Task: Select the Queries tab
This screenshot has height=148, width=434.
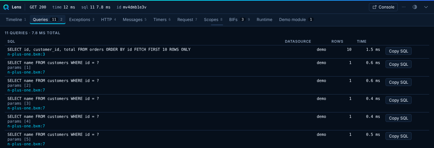Action: [47, 20]
